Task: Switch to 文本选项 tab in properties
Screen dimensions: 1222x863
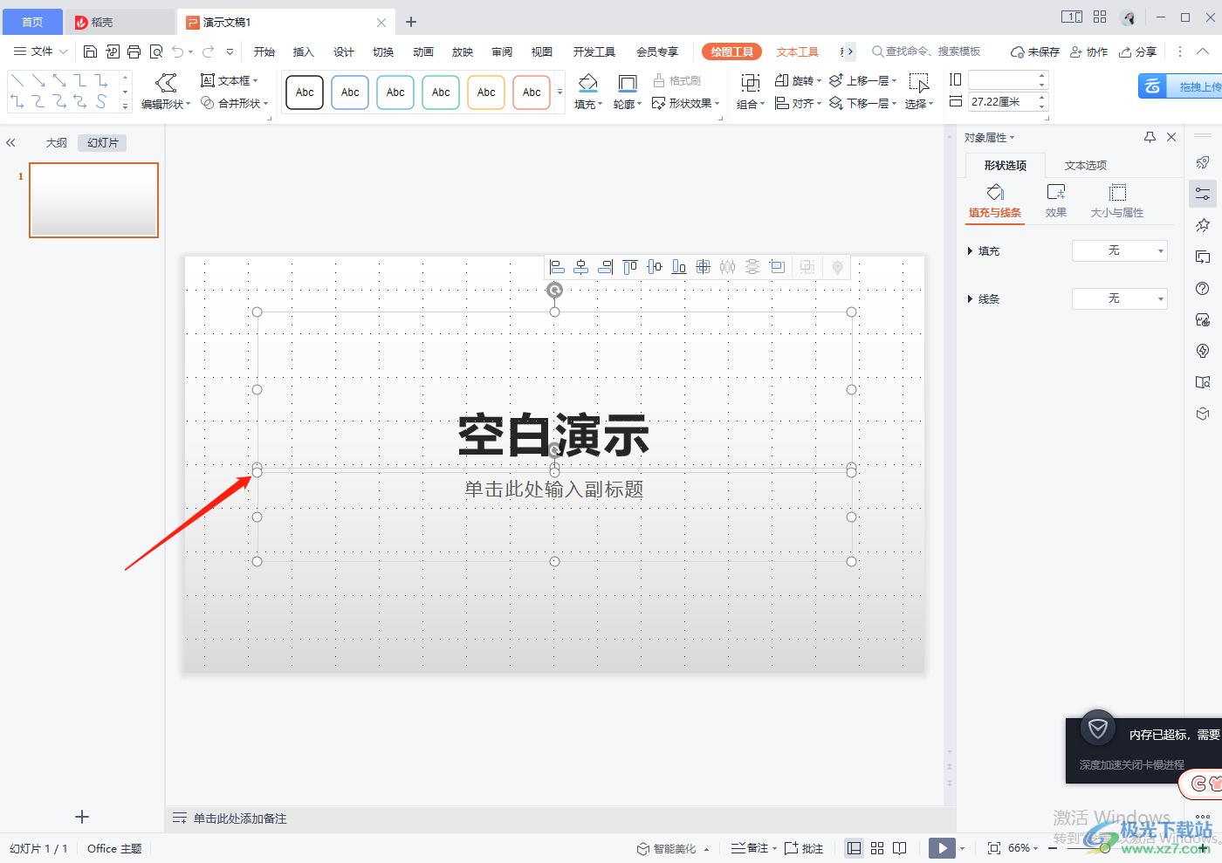Action: [x=1086, y=165]
